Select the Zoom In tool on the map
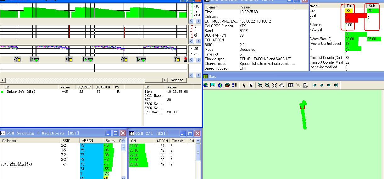 click(260, 85)
